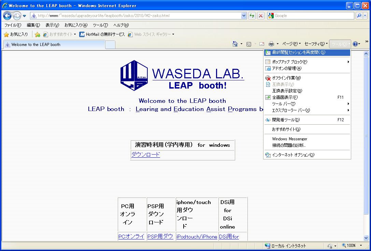Select 互換表示設定(B) menu item

coord(307,91)
